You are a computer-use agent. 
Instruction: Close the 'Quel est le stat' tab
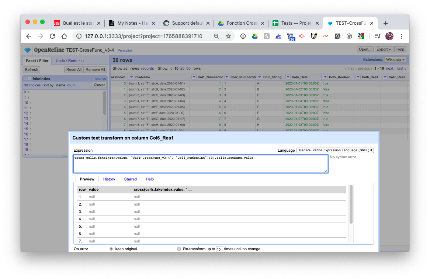click(x=99, y=23)
